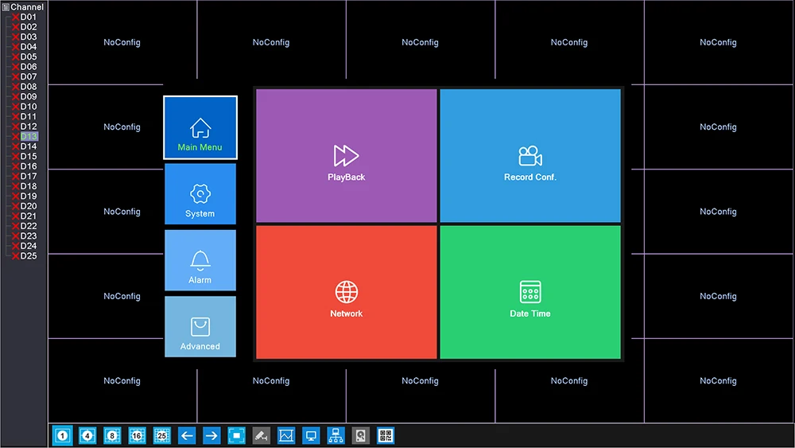Click the highlighted D13 channel

29,137
